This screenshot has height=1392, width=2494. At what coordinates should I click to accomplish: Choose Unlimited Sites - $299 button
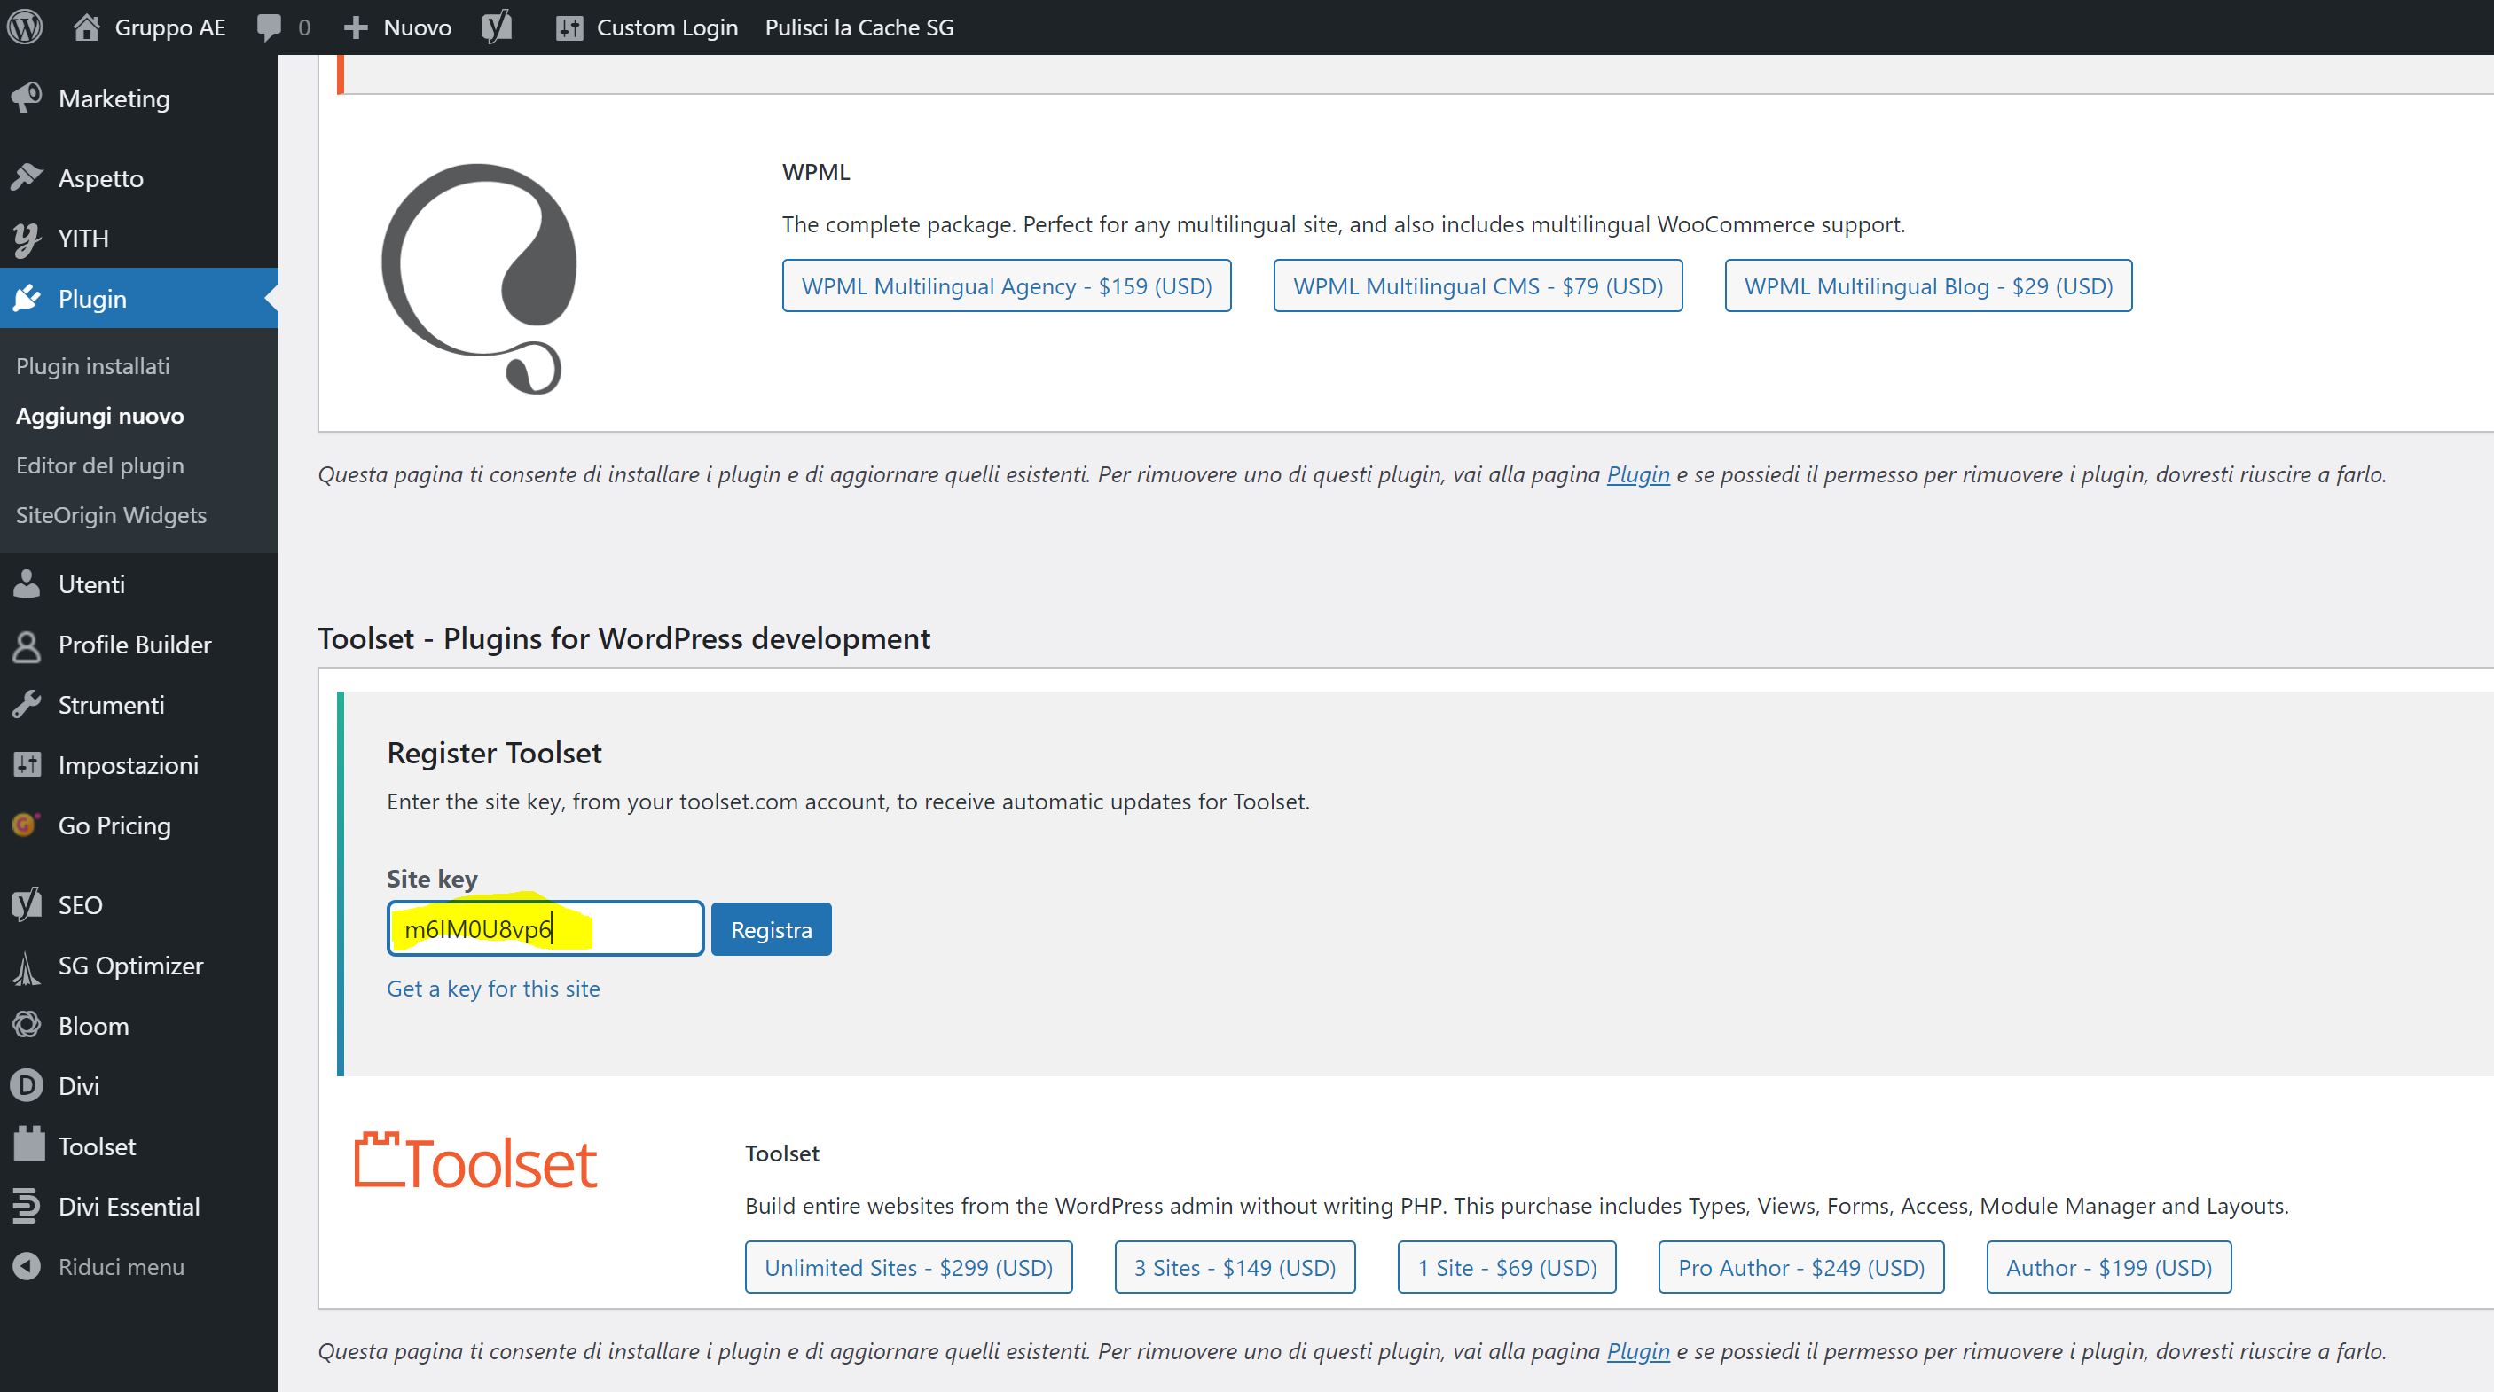909,1267
